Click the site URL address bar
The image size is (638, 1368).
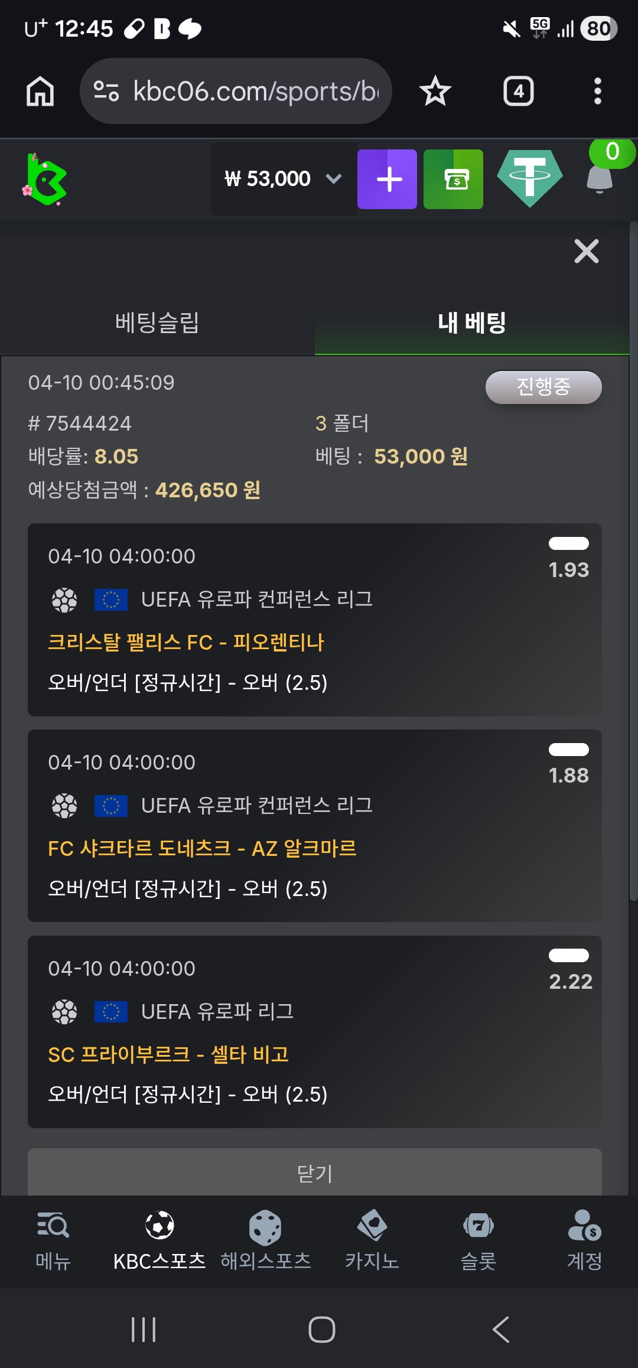[x=236, y=92]
